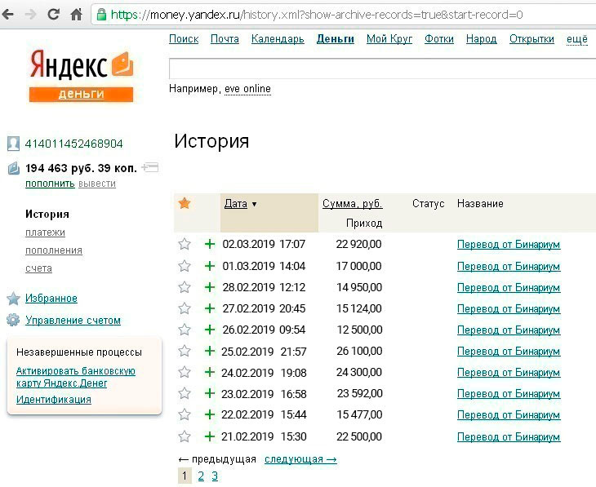Open счета in the История sidebar

pyautogui.click(x=38, y=268)
